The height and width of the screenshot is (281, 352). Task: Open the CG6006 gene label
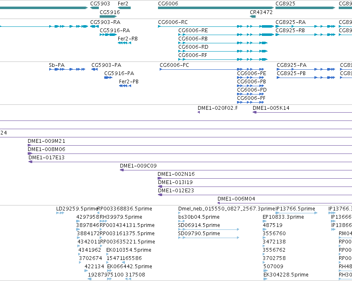pyautogui.click(x=168, y=4)
